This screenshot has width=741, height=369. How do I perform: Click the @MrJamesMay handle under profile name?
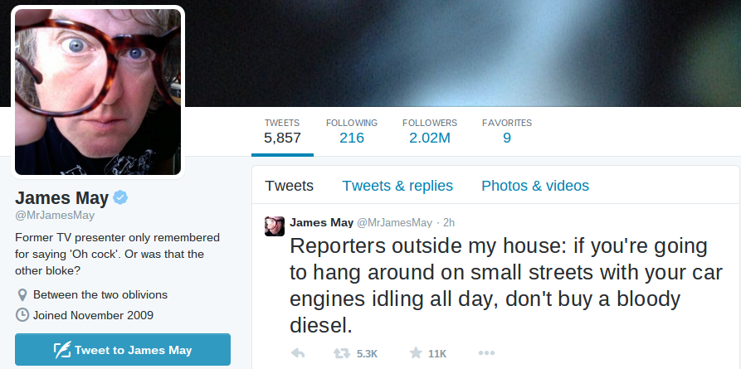click(55, 216)
